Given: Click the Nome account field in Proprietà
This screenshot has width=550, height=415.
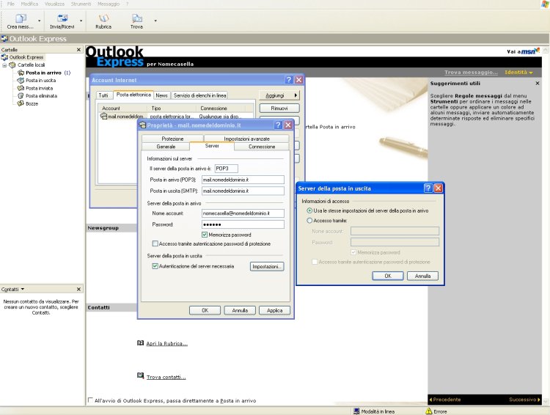Looking at the screenshot, I should pyautogui.click(x=243, y=213).
